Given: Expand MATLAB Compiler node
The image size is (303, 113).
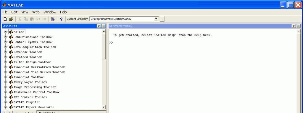Looking at the screenshot, I should 5,102.
